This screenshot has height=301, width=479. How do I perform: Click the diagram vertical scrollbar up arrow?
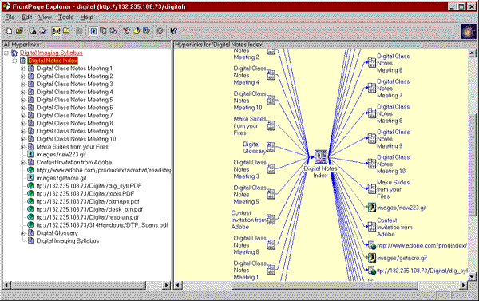pos(472,53)
